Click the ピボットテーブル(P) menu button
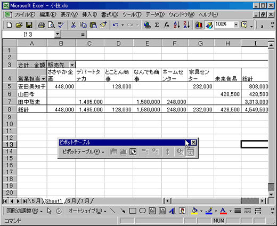Image resolution: width=277 pixels, height=226 pixels. (83, 152)
